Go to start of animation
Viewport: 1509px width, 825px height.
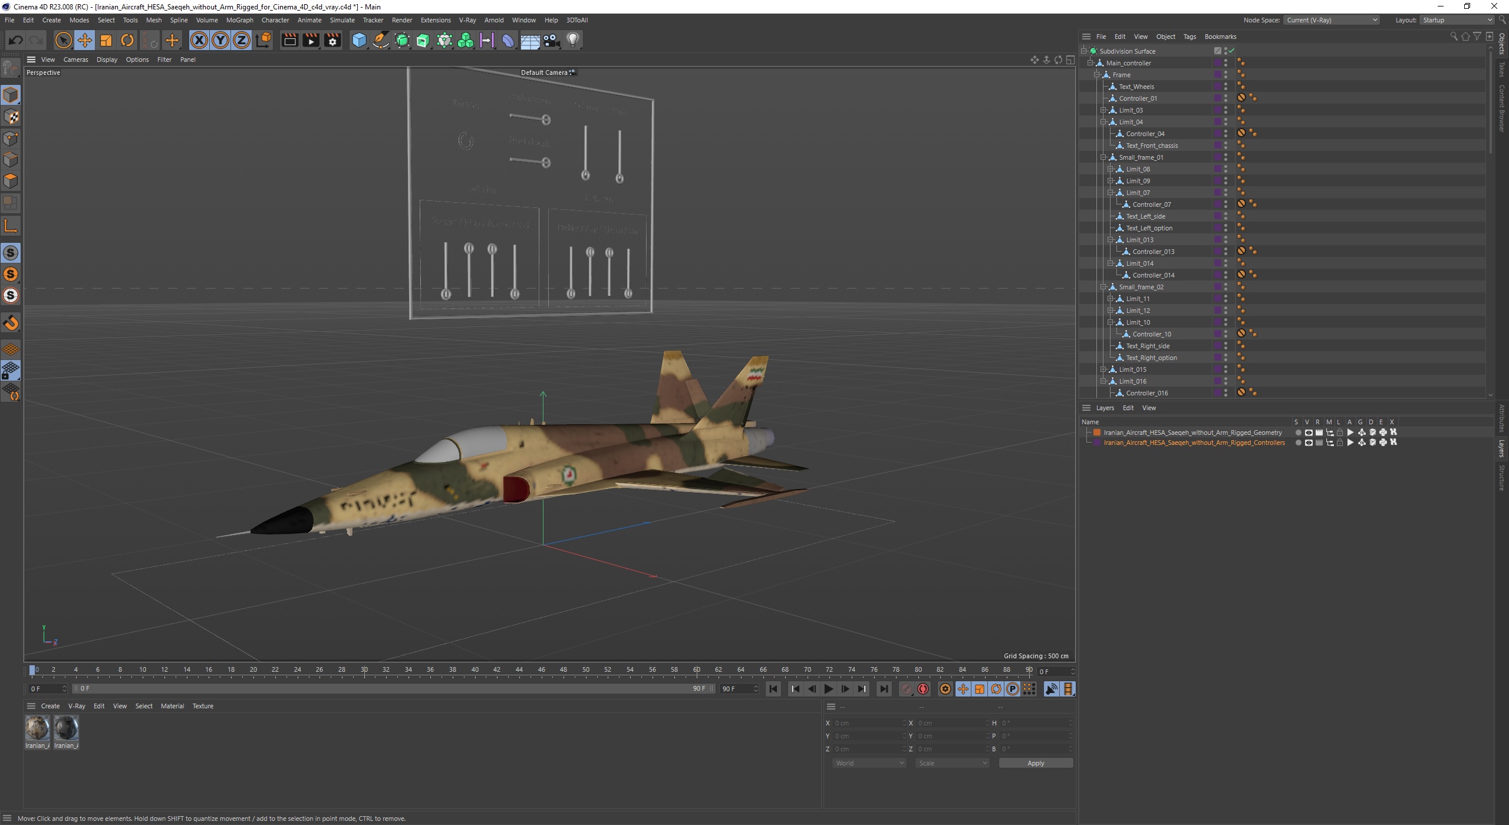[x=773, y=689]
